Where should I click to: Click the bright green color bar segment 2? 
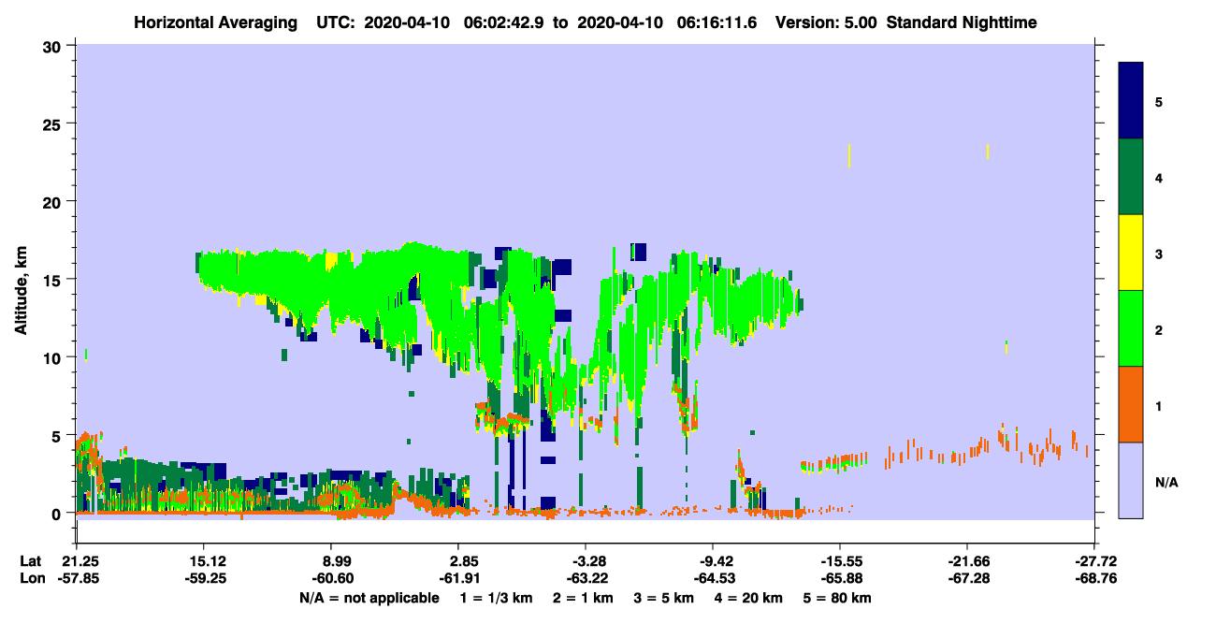pyautogui.click(x=1131, y=328)
